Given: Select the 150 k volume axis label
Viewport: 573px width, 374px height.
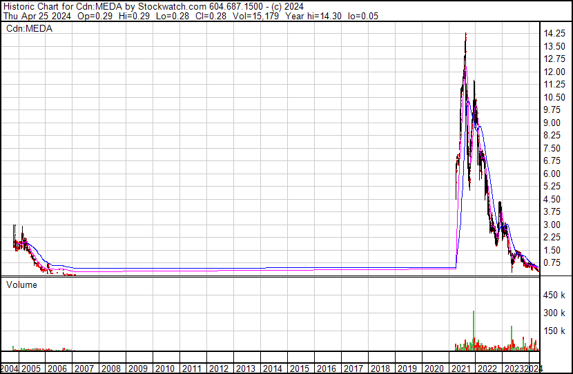Looking at the screenshot, I should point(554,331).
